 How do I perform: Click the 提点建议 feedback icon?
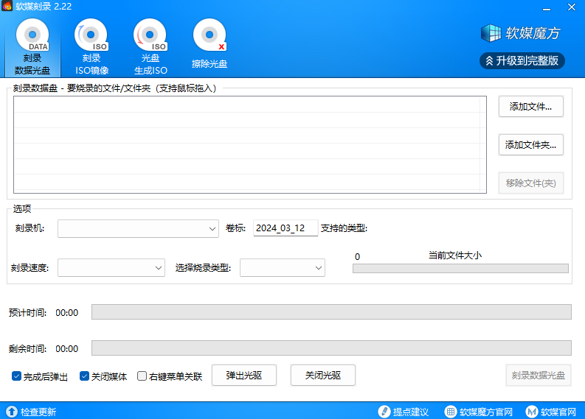pos(384,412)
